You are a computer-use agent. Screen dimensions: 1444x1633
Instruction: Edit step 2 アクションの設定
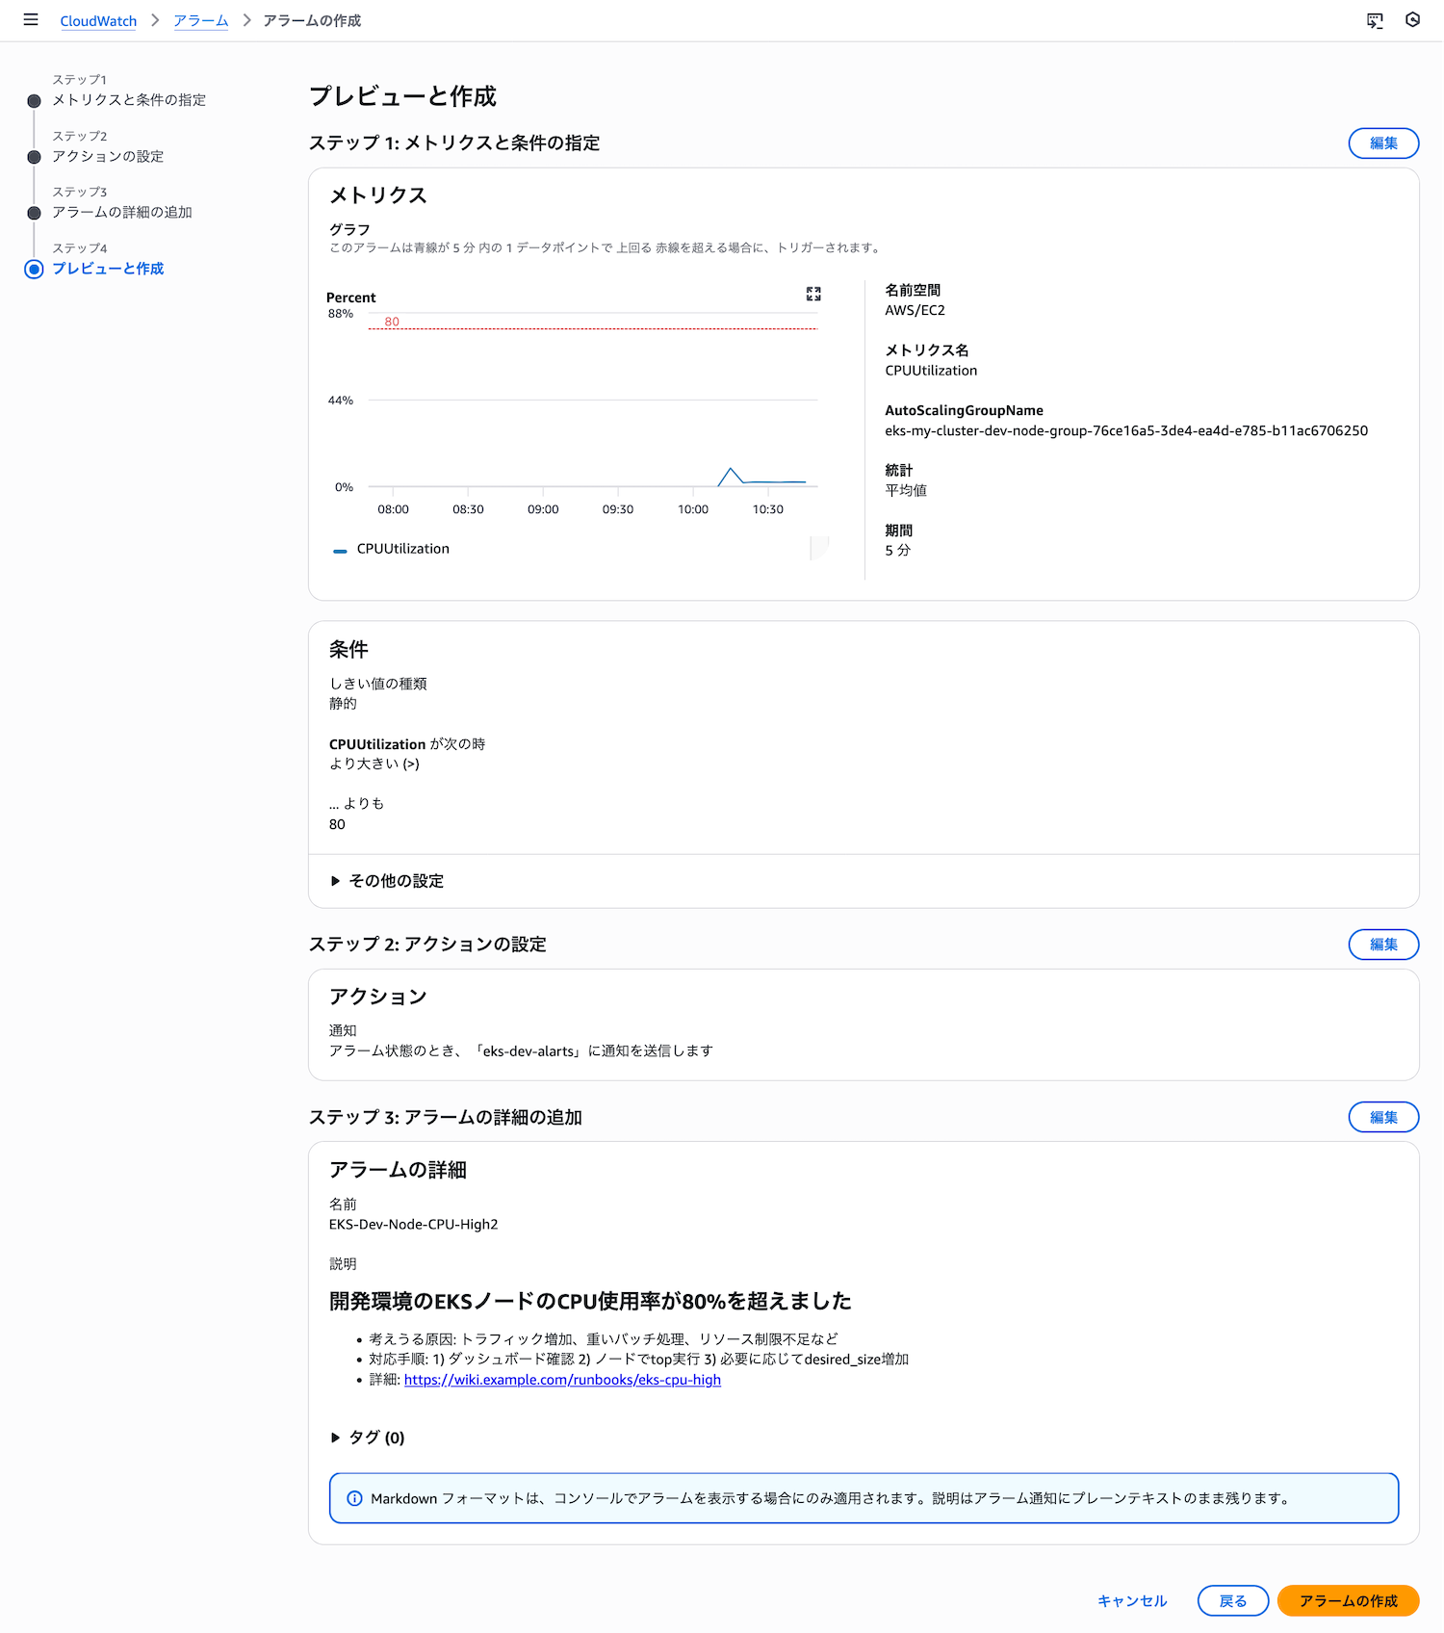1383,945
